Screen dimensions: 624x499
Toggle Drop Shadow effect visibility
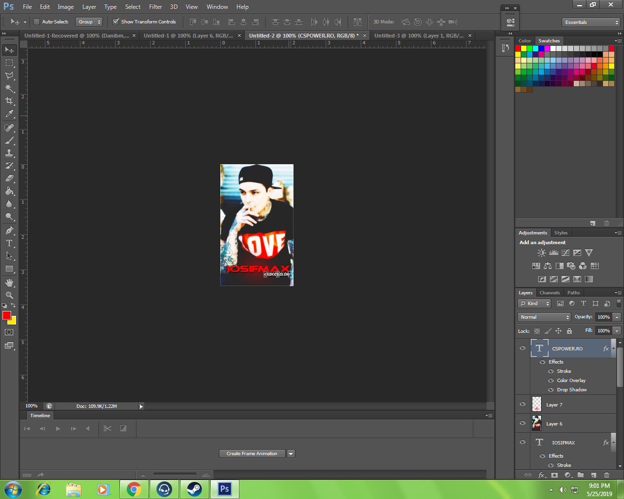[551, 390]
